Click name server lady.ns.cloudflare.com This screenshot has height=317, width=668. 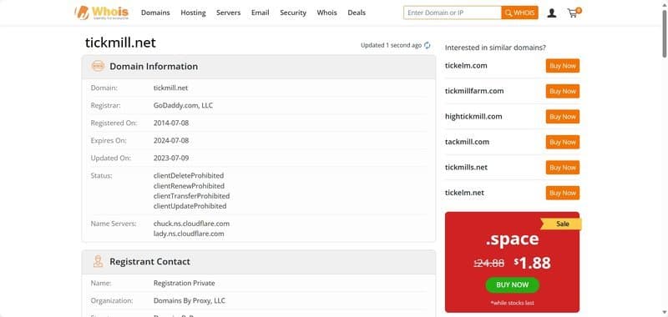pos(189,234)
